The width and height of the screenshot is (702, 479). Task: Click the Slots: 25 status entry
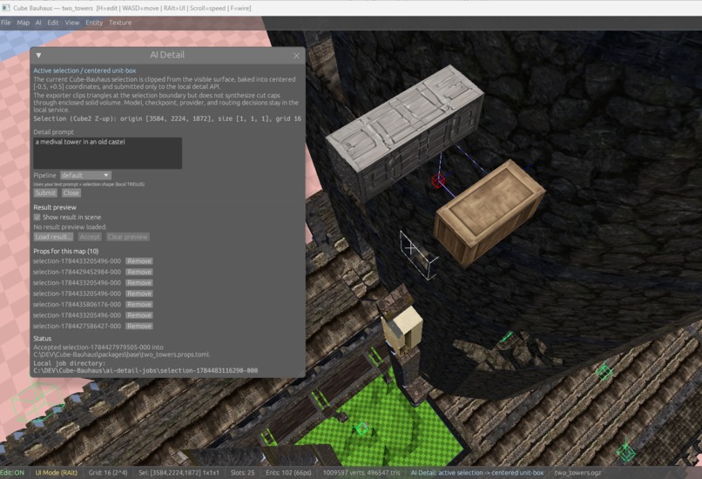click(x=242, y=472)
